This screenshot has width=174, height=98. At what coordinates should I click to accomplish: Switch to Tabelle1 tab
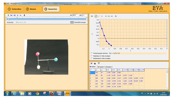coord(93,67)
